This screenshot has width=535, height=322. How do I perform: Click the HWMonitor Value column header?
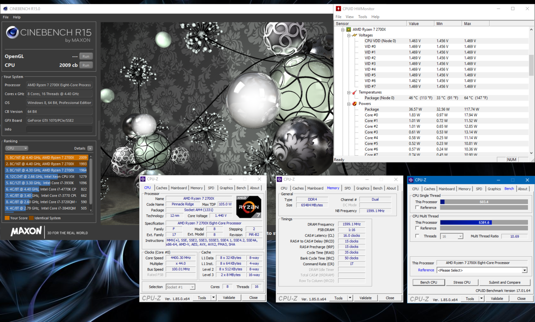click(421, 24)
